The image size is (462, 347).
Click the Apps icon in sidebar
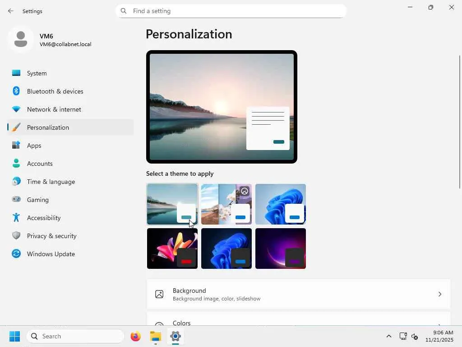click(x=16, y=145)
